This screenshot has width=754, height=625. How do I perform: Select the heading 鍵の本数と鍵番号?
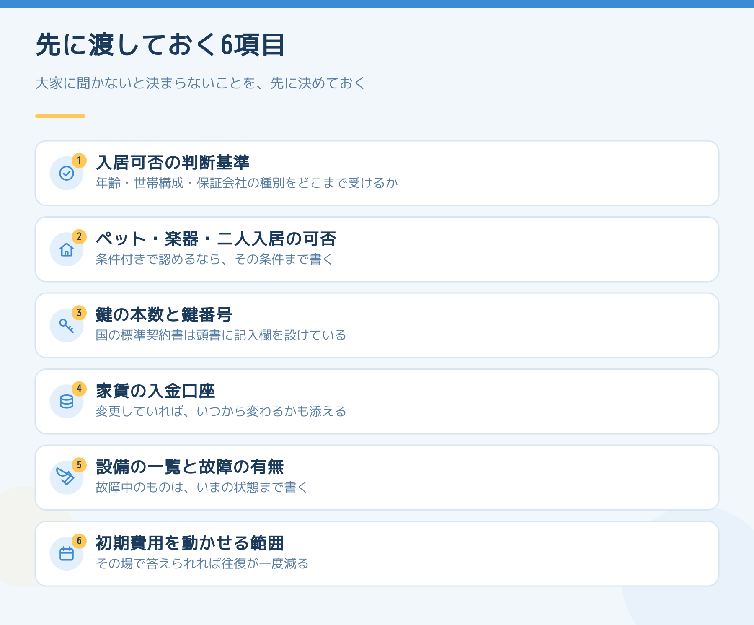click(164, 315)
